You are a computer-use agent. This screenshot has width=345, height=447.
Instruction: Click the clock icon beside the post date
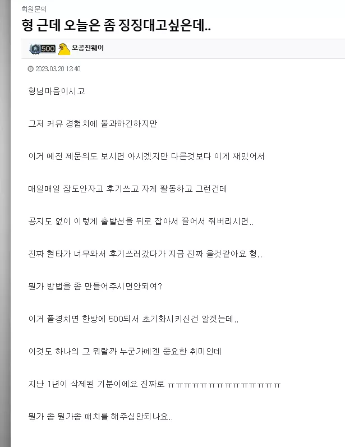[x=30, y=68]
